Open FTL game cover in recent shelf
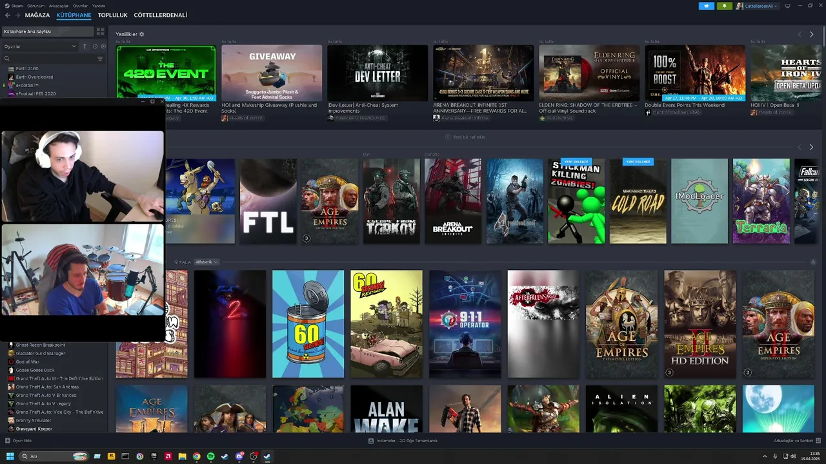This screenshot has width=826, height=464. coord(268,201)
